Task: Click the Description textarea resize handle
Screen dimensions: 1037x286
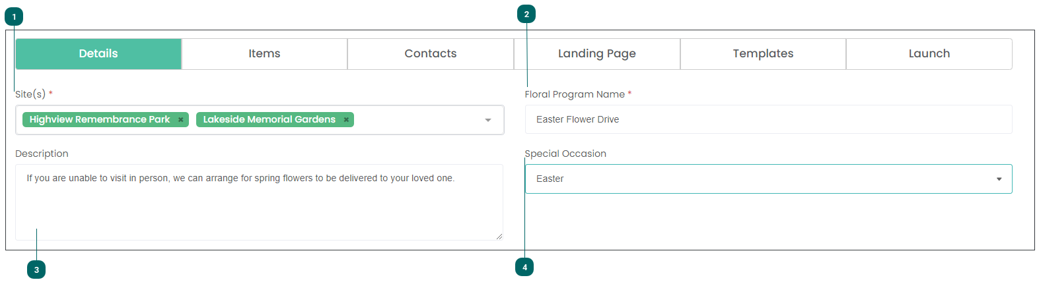Action: pyautogui.click(x=499, y=236)
